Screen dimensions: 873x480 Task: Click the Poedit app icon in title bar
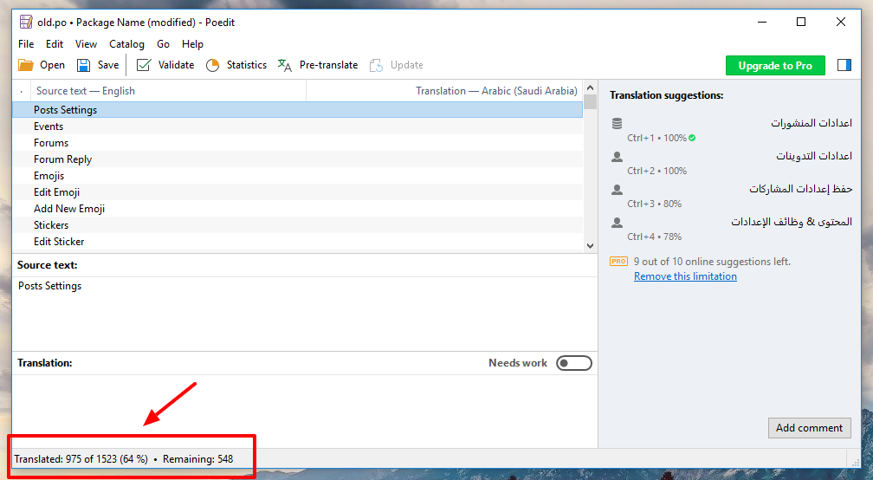(x=26, y=23)
